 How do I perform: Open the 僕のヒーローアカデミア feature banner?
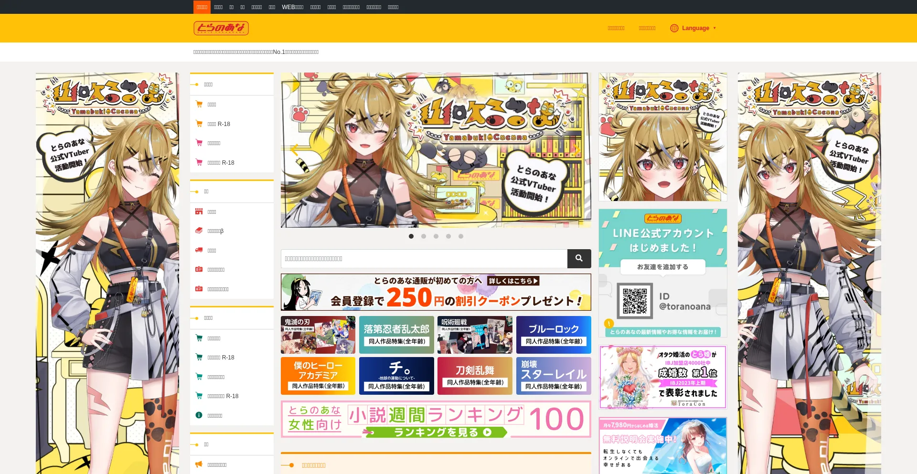point(318,376)
